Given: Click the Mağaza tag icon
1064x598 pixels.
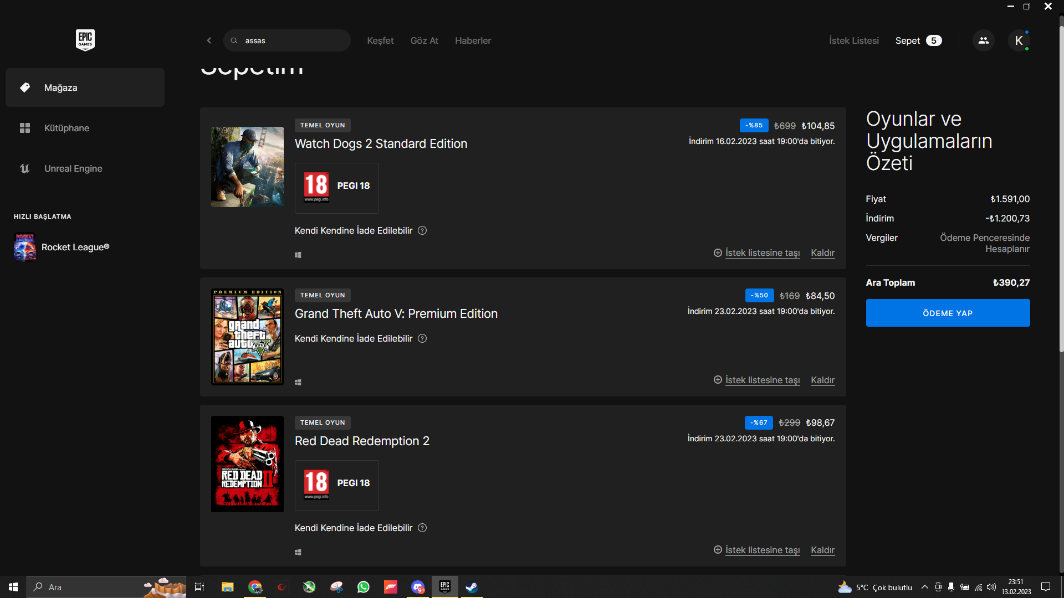Looking at the screenshot, I should click(25, 87).
